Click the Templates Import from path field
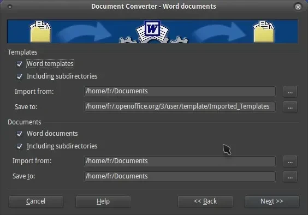308x215 pixels. click(x=180, y=91)
